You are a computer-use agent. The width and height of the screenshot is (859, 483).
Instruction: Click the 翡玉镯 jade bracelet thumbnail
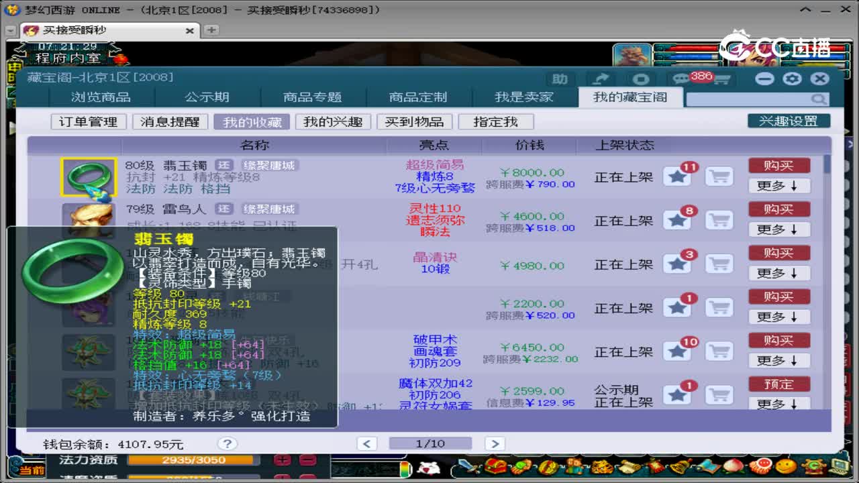[89, 178]
